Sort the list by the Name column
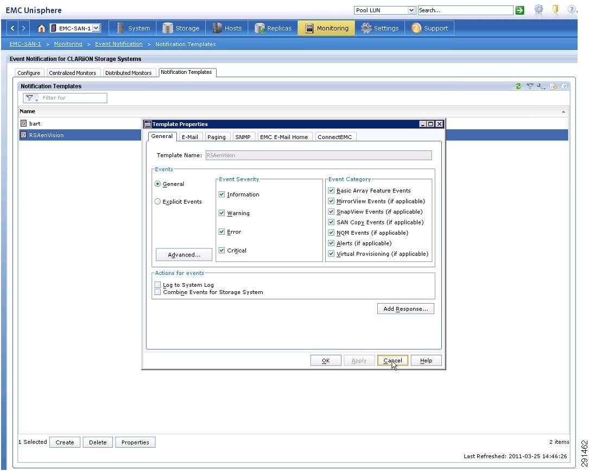This screenshot has width=589, height=471. click(293, 111)
